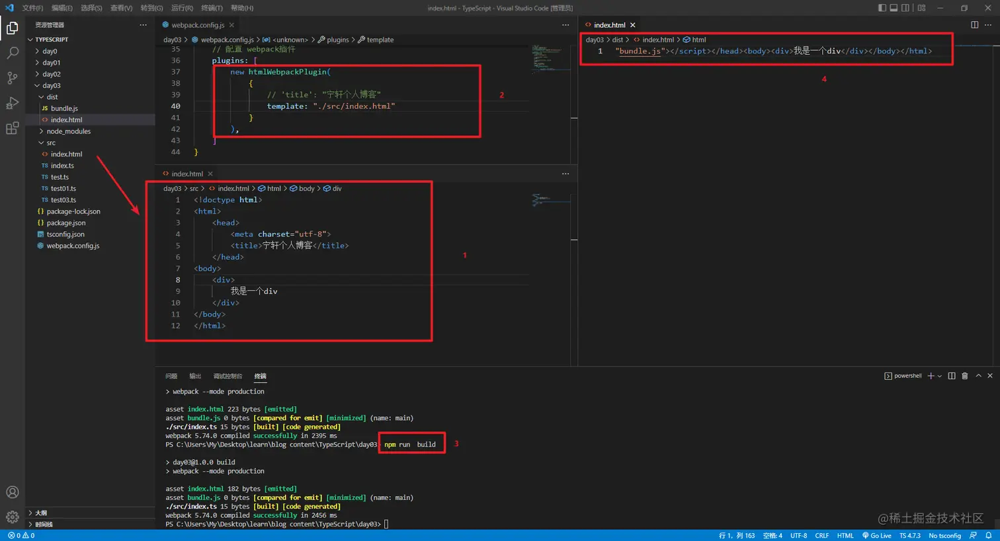Open the Run and Debug view
This screenshot has height=541, width=1000.
pyautogui.click(x=12, y=103)
